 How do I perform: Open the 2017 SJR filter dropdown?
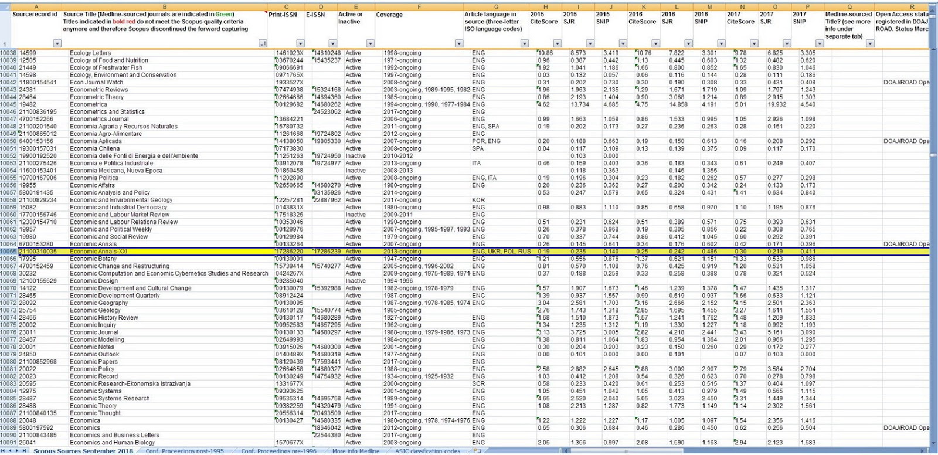point(787,43)
